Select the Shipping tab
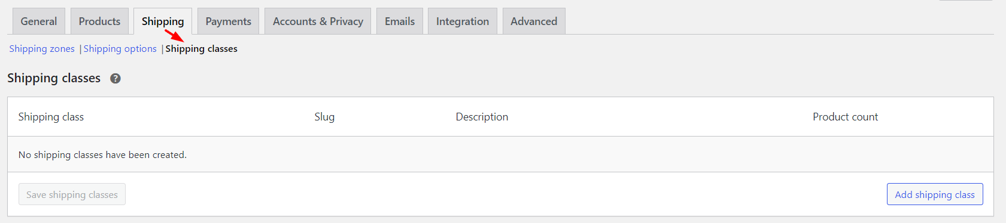Image resolution: width=1006 pixels, height=223 pixels. point(163,21)
